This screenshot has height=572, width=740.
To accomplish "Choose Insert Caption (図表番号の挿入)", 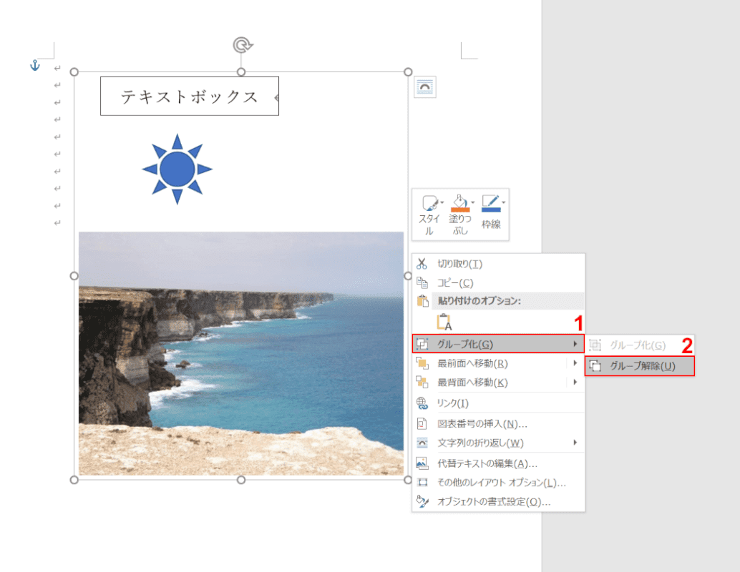I will tap(498, 423).
